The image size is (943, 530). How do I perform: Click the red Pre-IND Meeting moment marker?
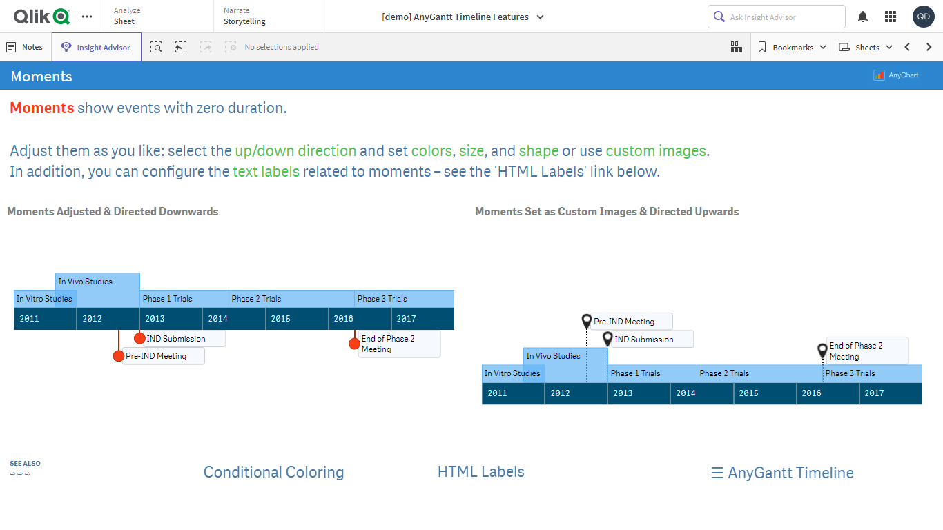click(119, 356)
